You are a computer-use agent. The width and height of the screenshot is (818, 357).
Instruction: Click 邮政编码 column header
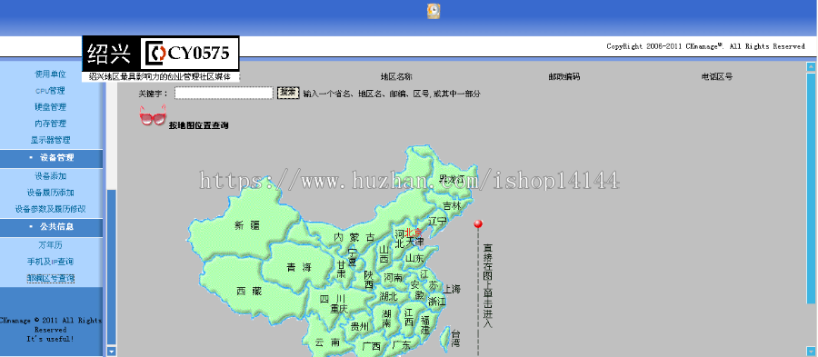(564, 76)
